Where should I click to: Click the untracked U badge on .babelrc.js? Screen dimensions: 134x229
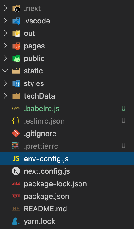(x=123, y=108)
